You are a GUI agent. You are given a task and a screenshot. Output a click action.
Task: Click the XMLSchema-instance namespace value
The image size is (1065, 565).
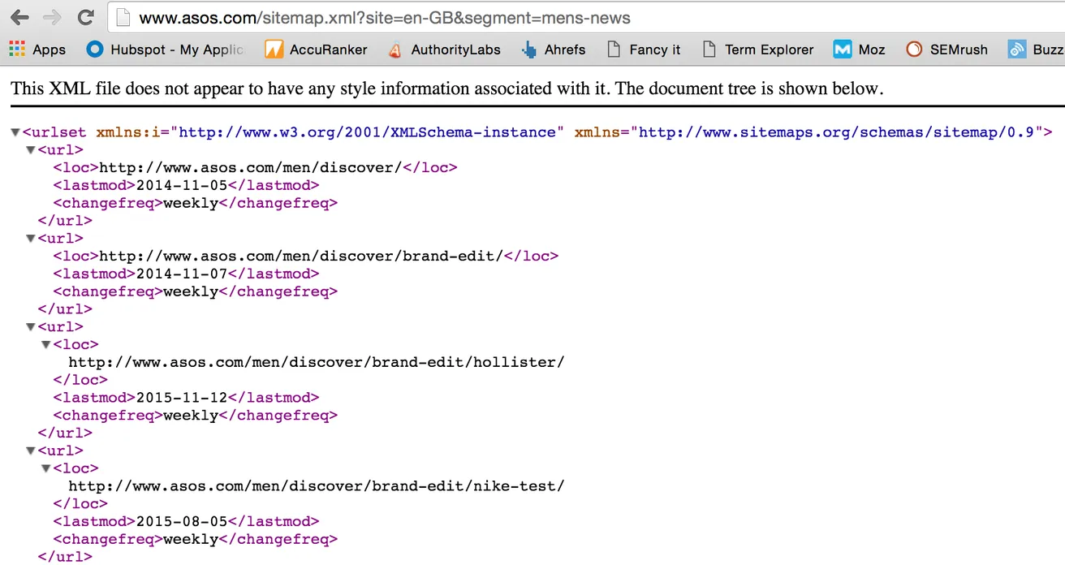367,132
